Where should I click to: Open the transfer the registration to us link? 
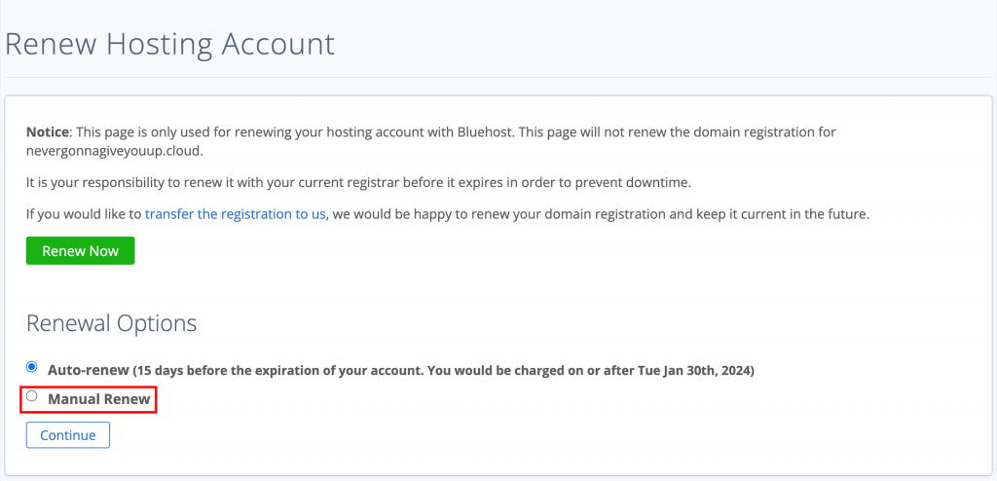(x=235, y=214)
